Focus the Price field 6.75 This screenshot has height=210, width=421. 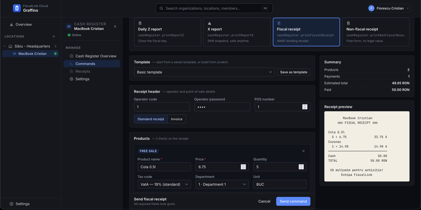tap(222, 167)
